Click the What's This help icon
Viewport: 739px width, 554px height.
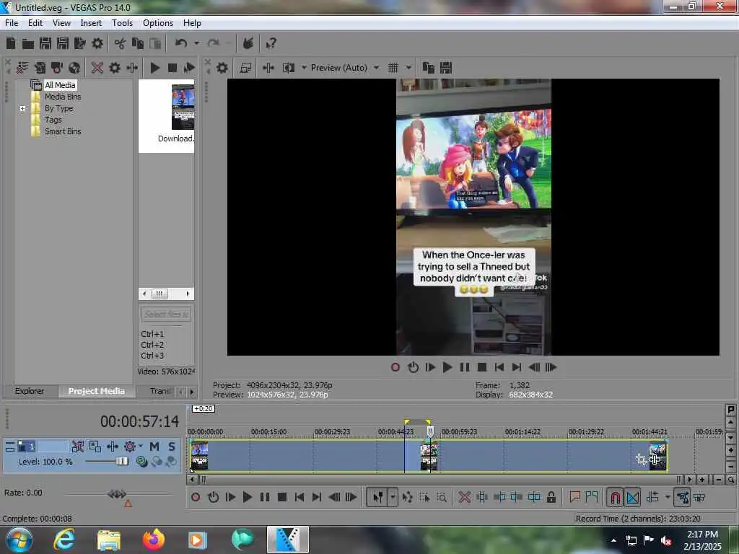(x=271, y=44)
